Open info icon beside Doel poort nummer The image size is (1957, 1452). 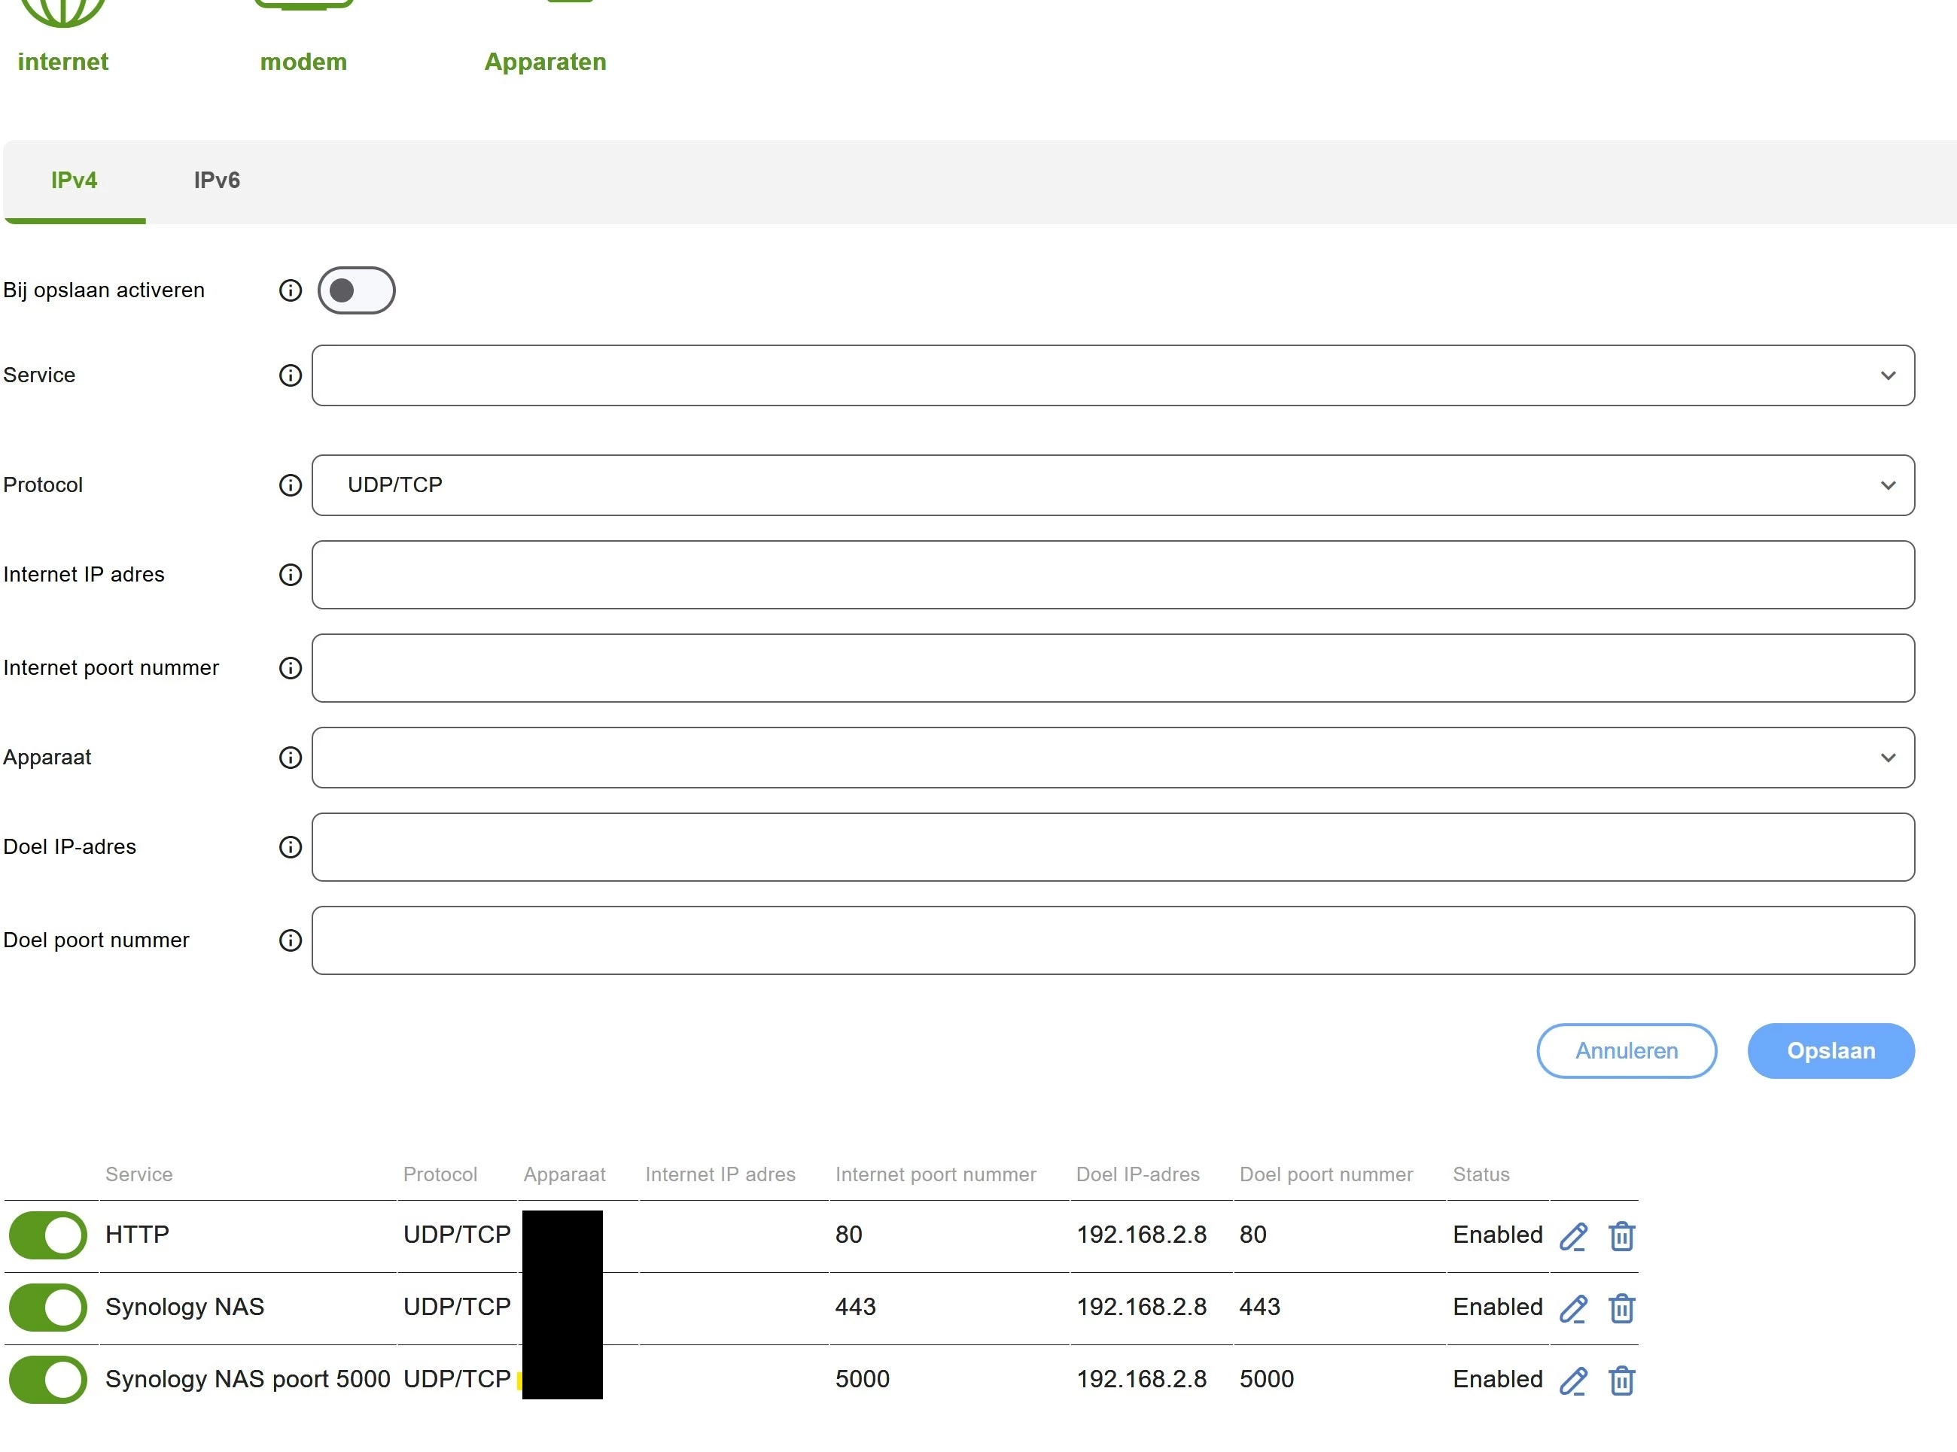click(290, 940)
